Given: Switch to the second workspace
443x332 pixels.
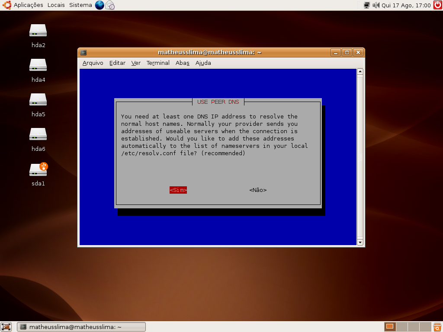Looking at the screenshot, I should coord(401,327).
